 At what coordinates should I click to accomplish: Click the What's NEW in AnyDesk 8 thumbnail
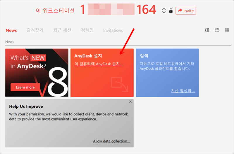pyautogui.click(x=37, y=73)
